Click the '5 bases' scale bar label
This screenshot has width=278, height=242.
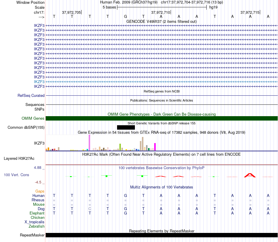(109, 7)
